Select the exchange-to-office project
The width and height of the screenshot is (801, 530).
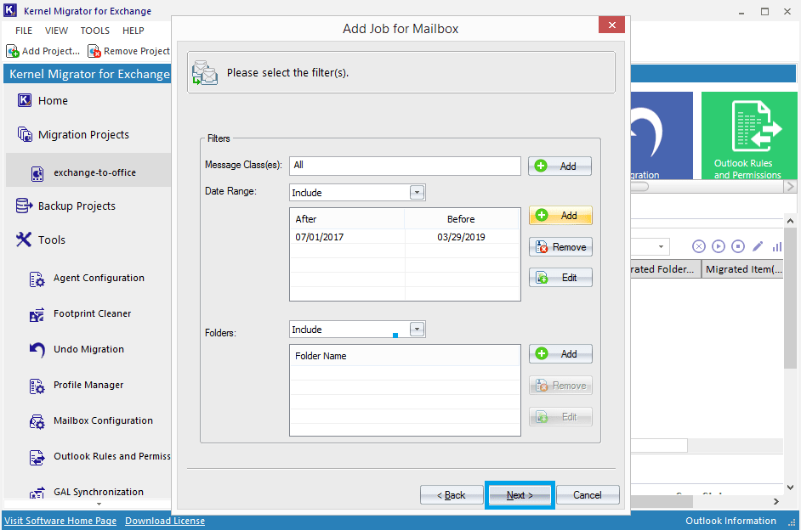coord(94,172)
